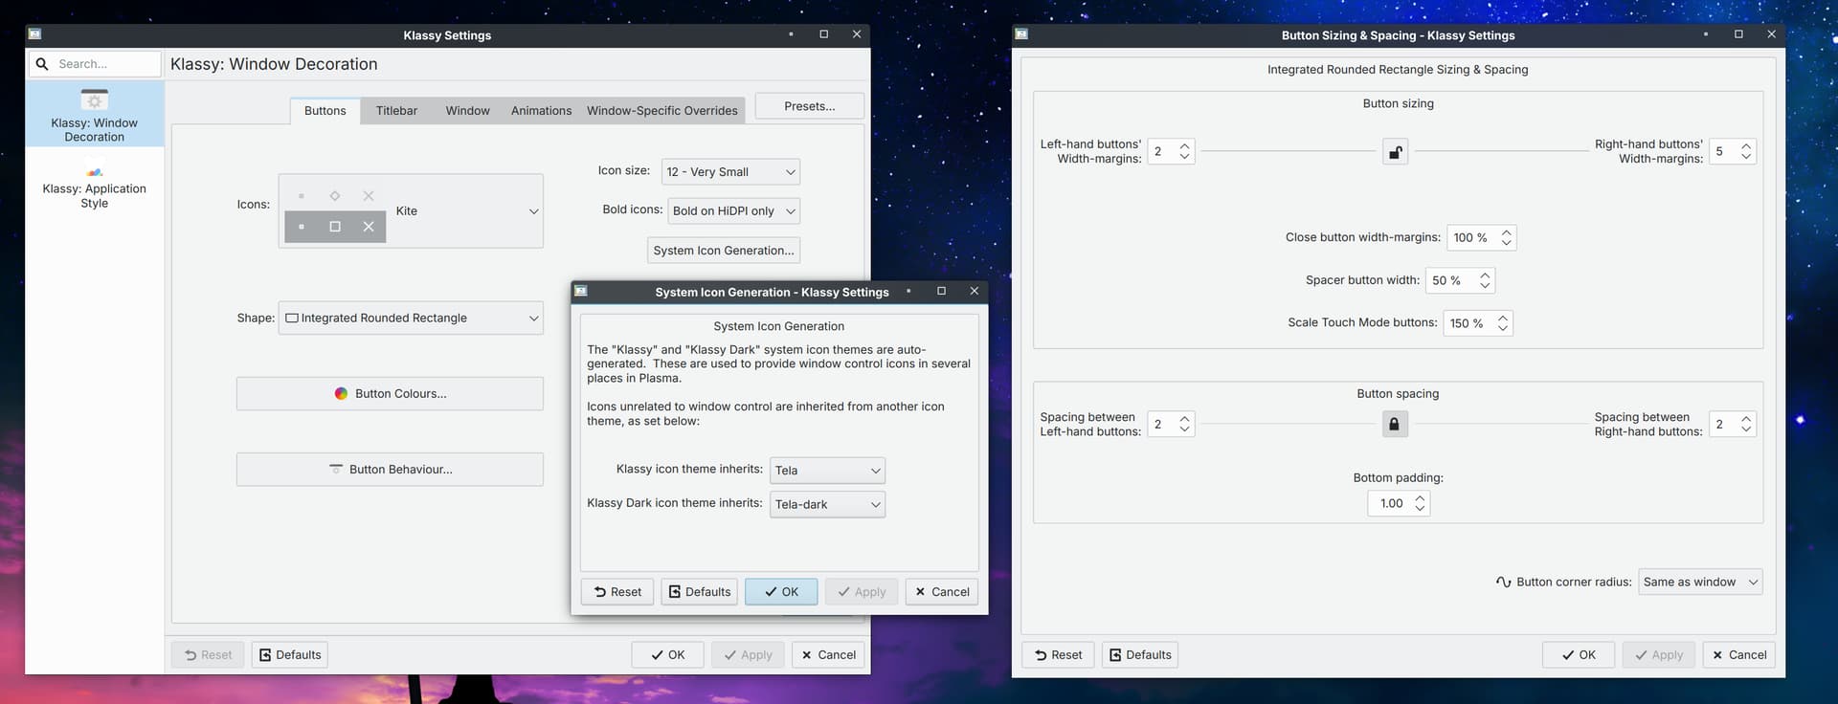Cancel the Button Sizing & Spacing window

point(1739,655)
